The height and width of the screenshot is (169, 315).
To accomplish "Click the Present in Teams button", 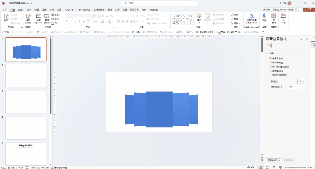I will 284,10.
